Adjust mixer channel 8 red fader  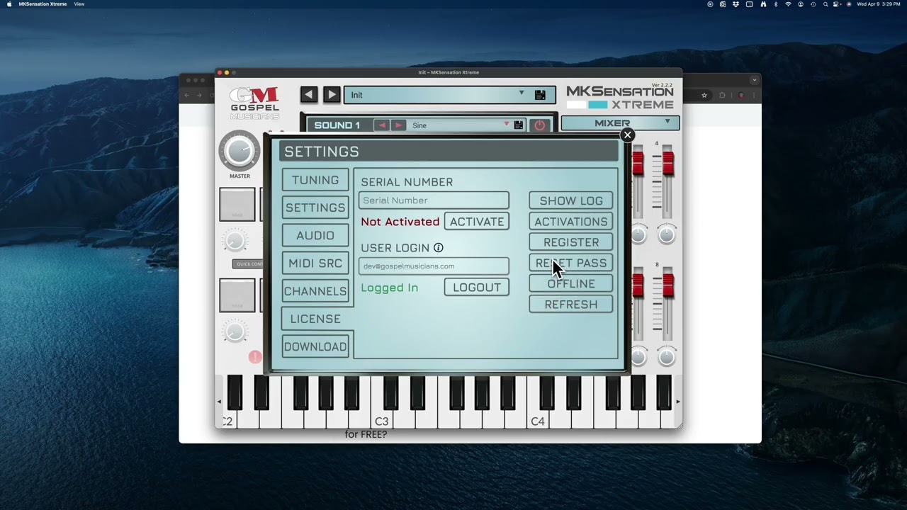667,285
